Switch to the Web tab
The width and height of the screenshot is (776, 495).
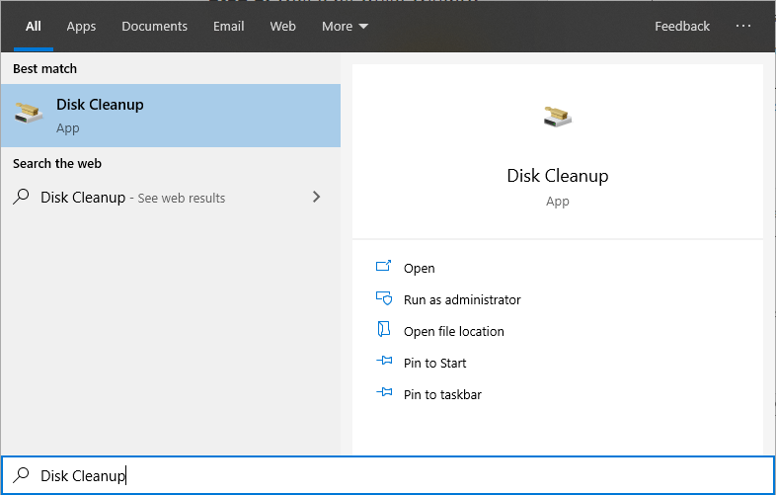(x=282, y=27)
